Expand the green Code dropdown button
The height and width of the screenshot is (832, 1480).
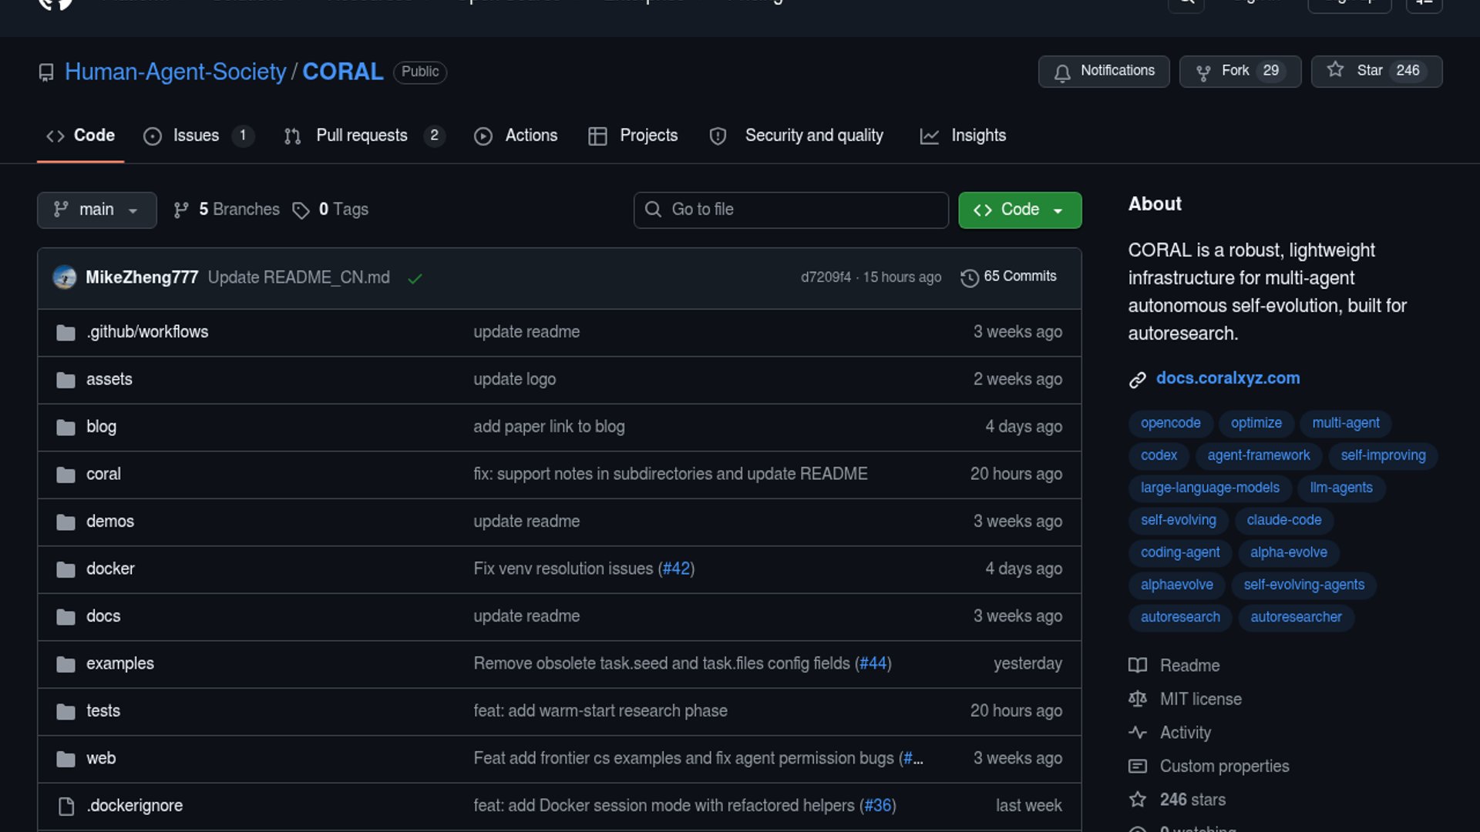pos(1019,210)
